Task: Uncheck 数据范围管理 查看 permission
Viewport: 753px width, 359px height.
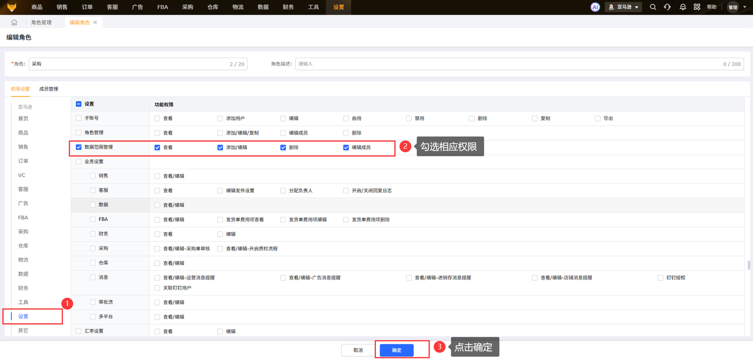Action: click(x=158, y=147)
